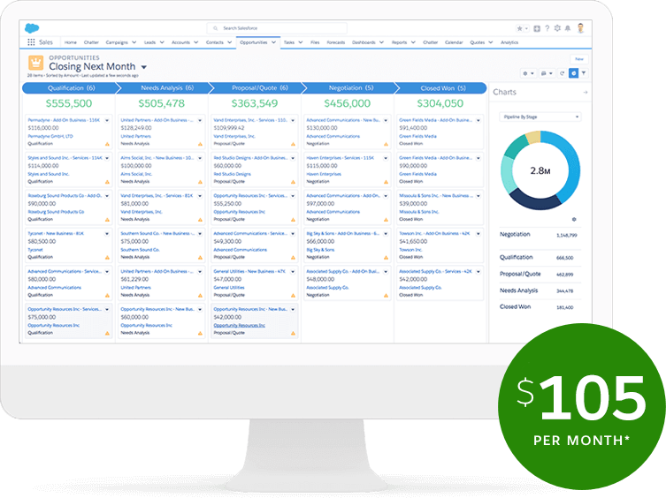
Task: Expand the Campaigns tab menu chevron
Action: [x=134, y=42]
